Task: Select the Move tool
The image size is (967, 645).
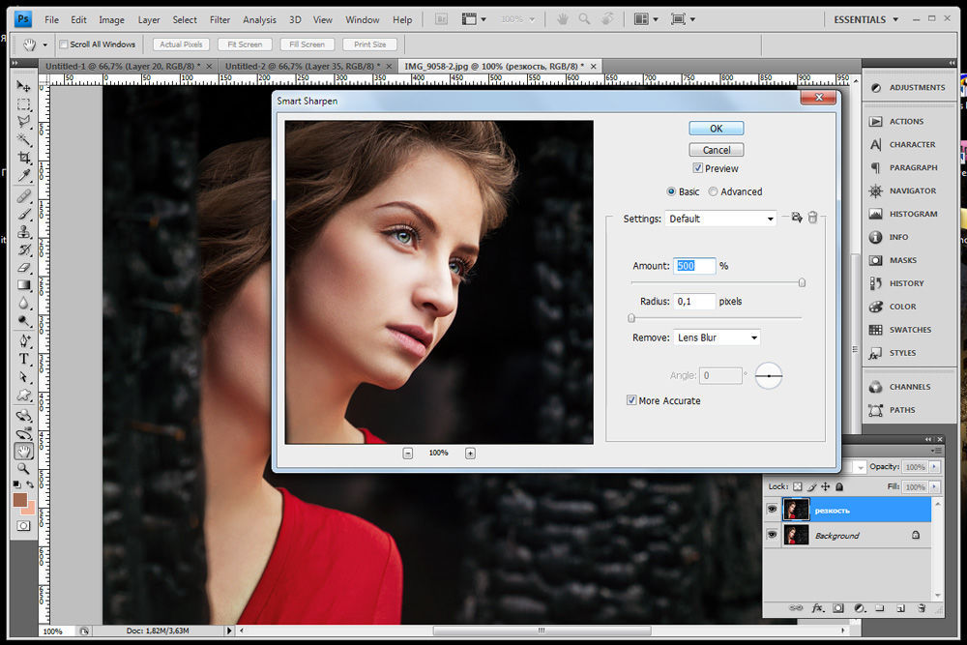Action: pos(23,86)
